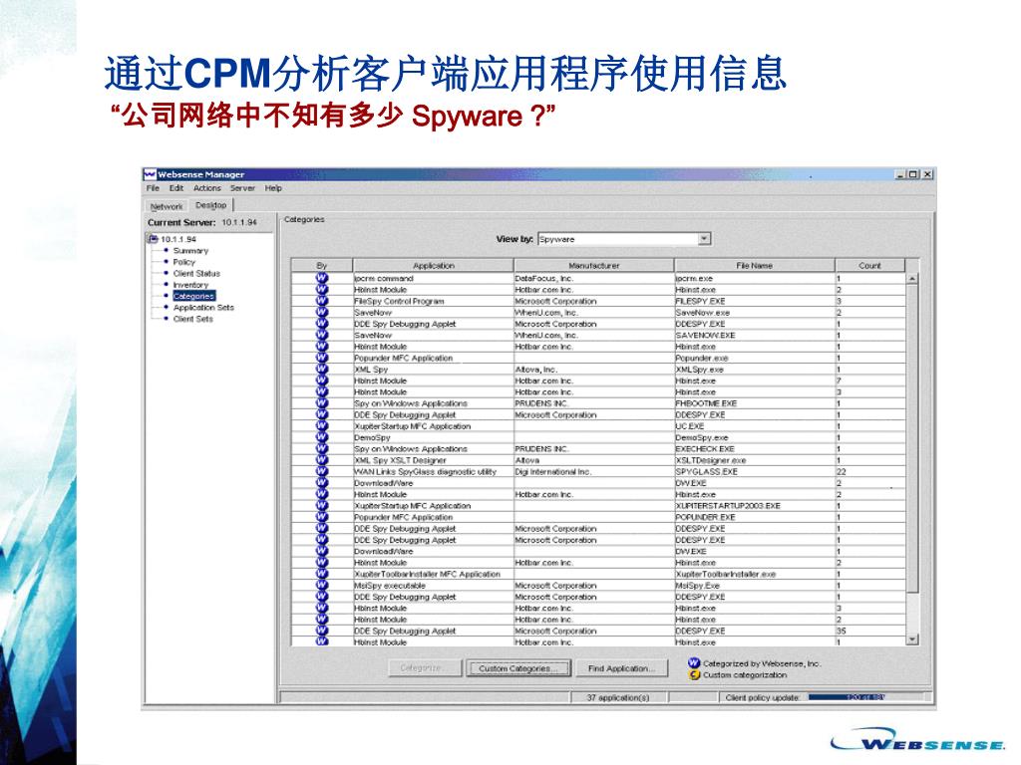Sort by the By column header
The image size is (1021, 765).
pyautogui.click(x=322, y=265)
